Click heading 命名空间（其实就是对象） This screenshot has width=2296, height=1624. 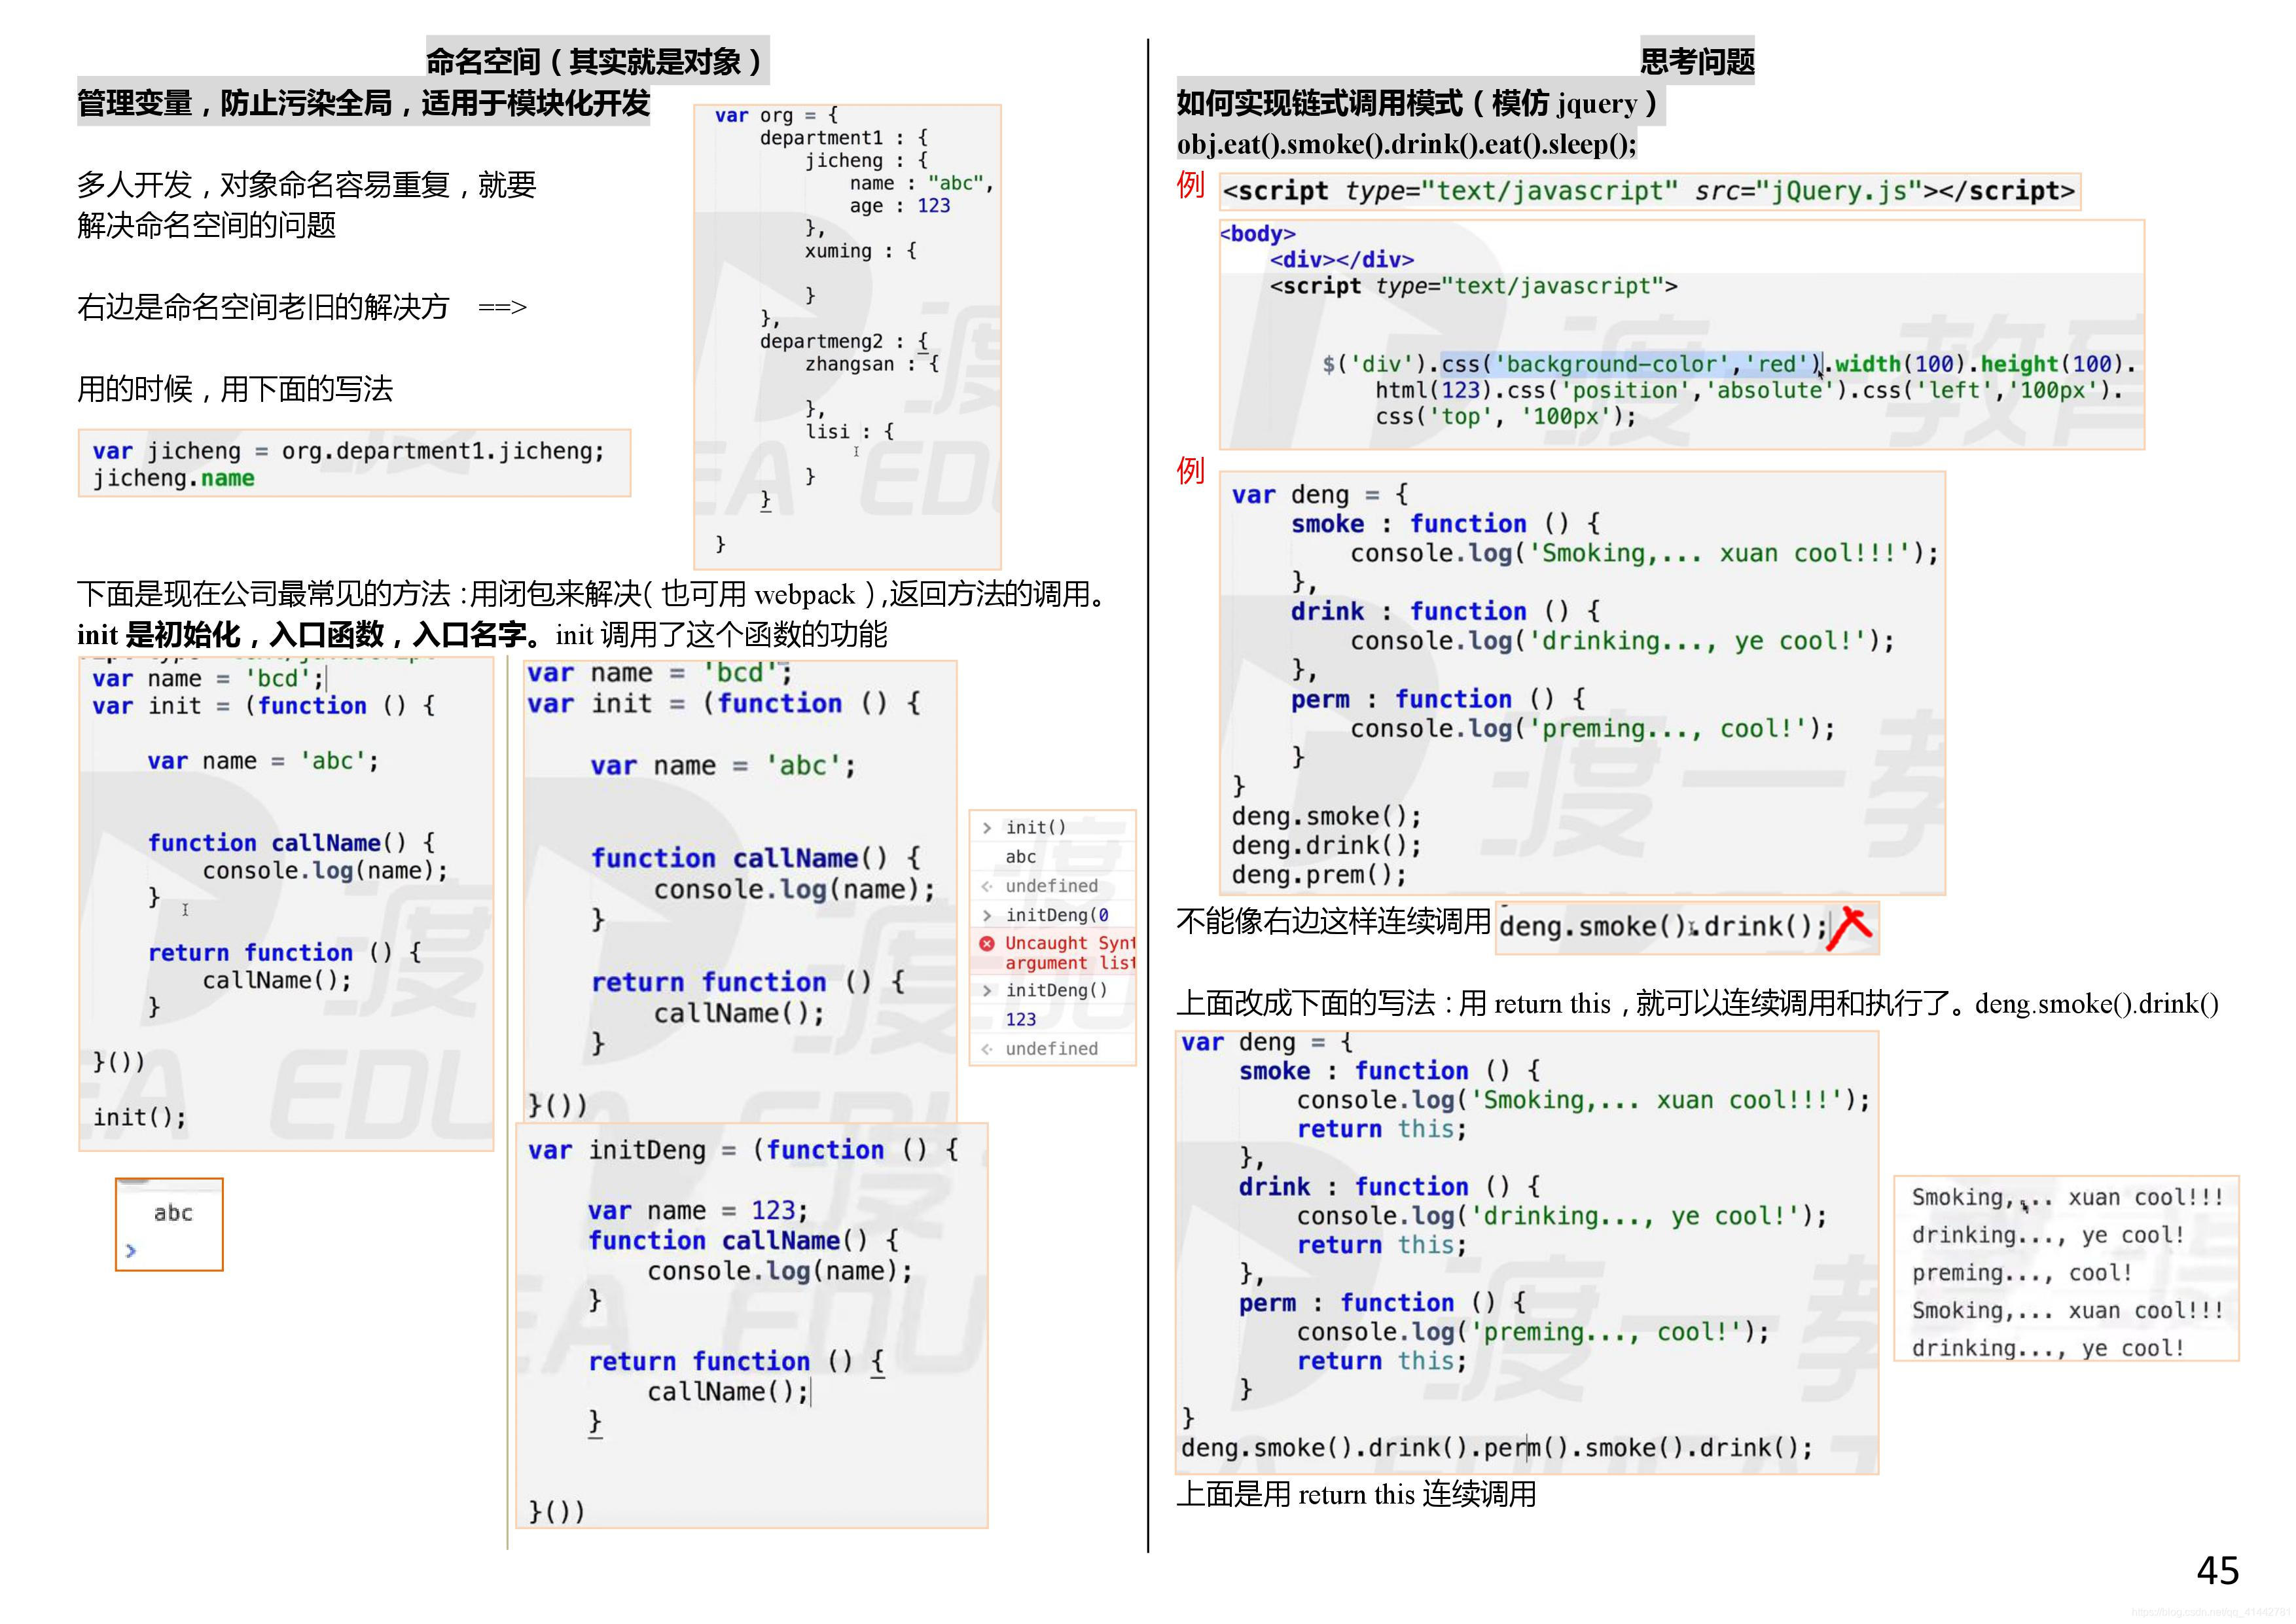point(597,62)
